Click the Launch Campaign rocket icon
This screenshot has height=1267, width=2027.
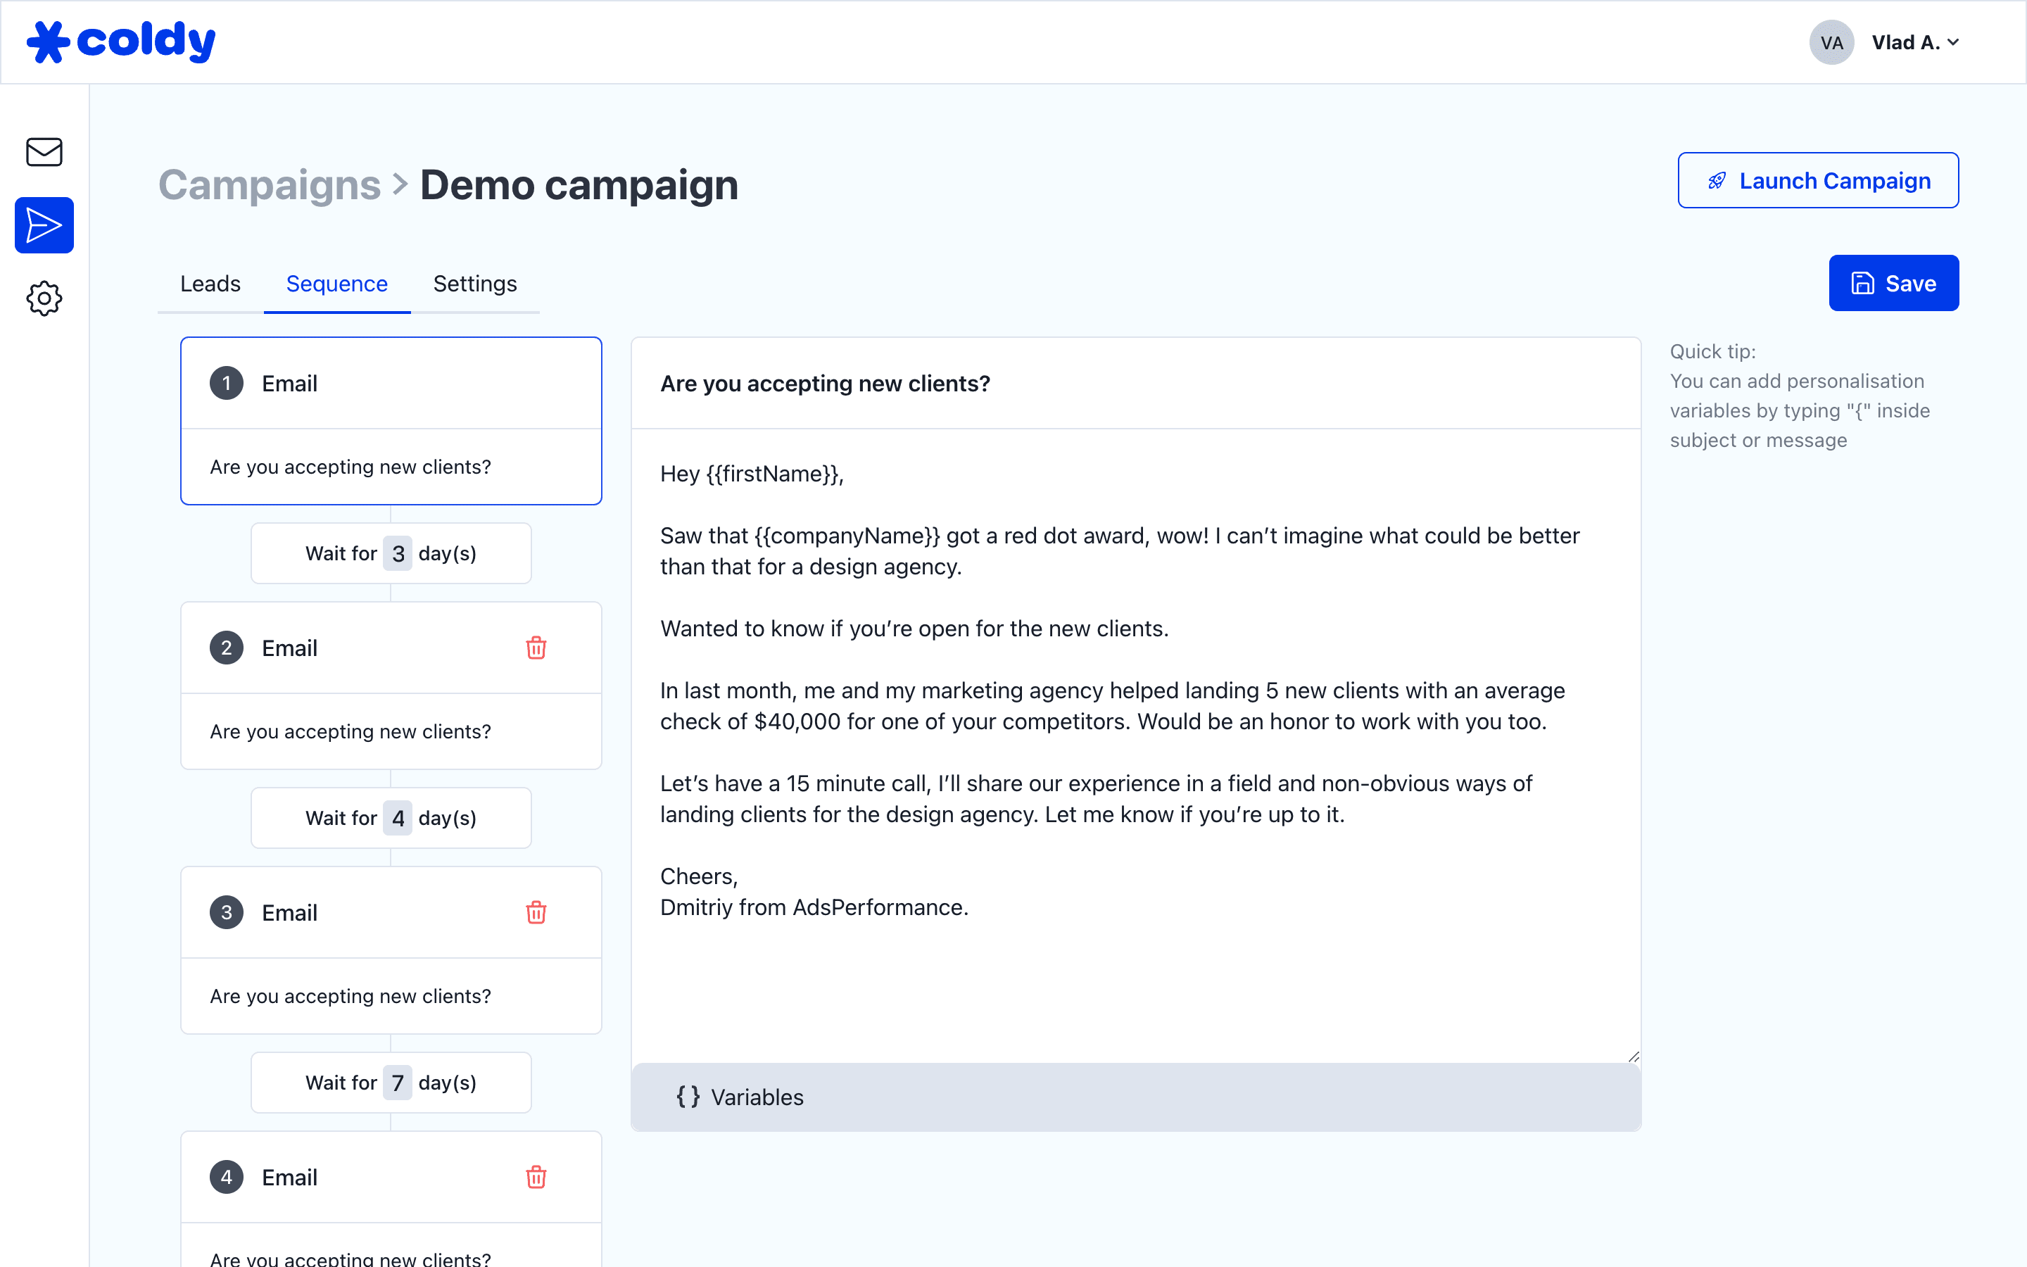pyautogui.click(x=1716, y=179)
